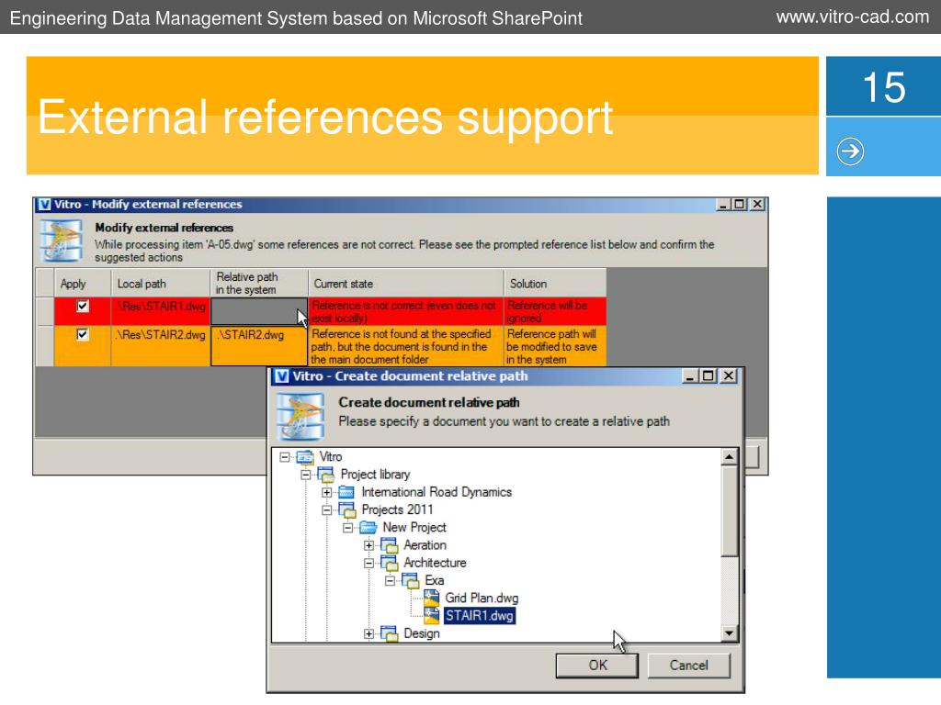This screenshot has width=941, height=705.
Task: Close the Create document relative path dialog
Action: click(x=728, y=375)
